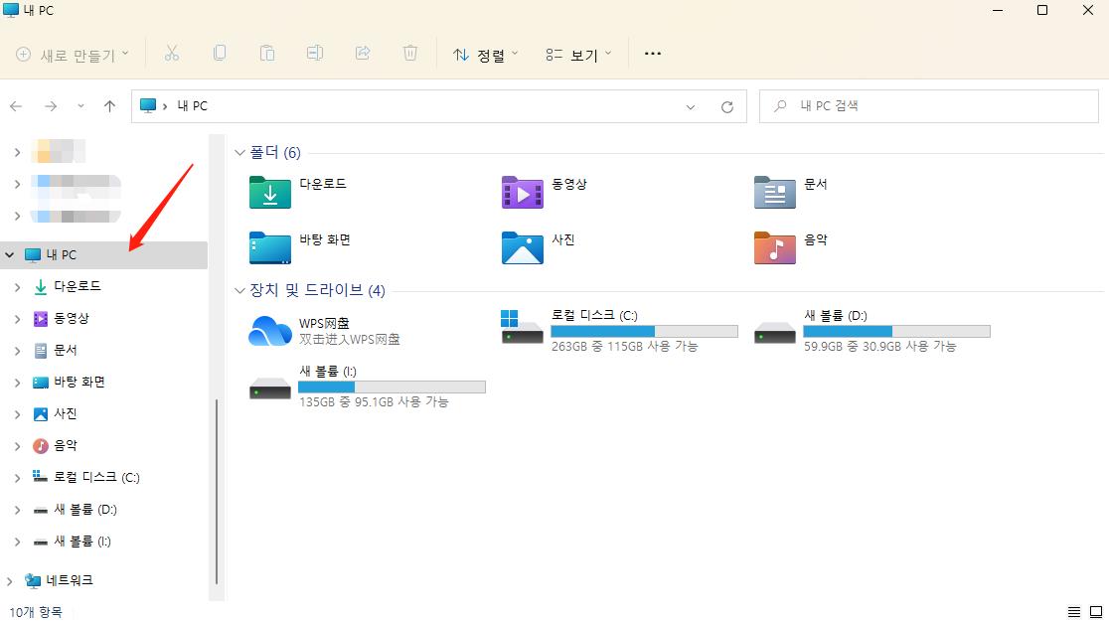Collapse the 폴더 (6) section chevron
Screen dimensions: 1109x621
pos(238,152)
